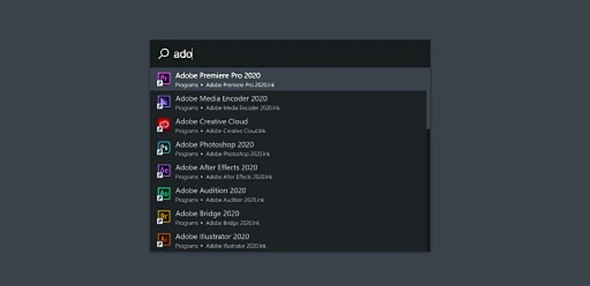
Task: Choose the "Adobe Audition 2020" result title
Action: tap(211, 191)
